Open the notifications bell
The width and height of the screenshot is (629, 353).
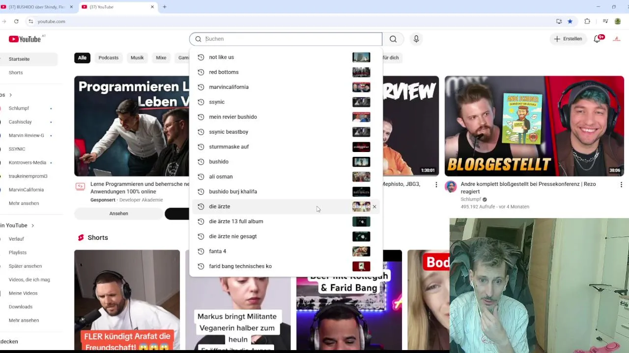(x=597, y=39)
